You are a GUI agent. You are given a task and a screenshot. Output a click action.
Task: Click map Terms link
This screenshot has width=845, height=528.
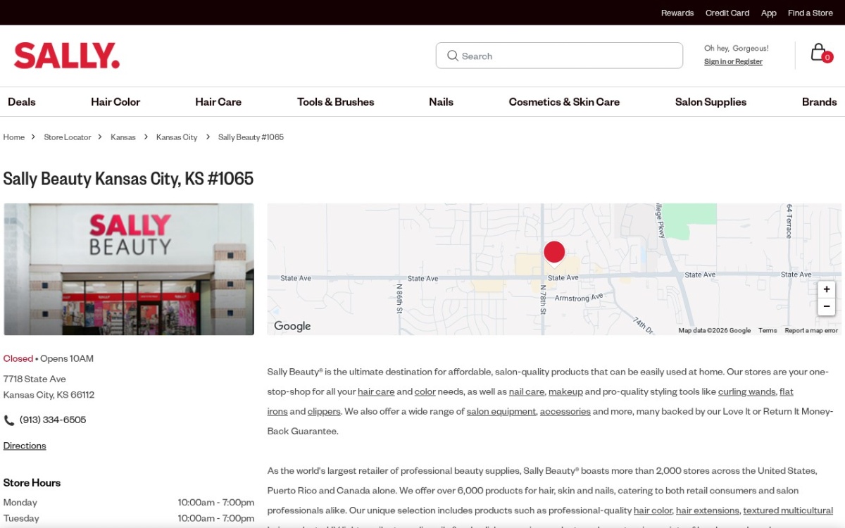pos(768,330)
